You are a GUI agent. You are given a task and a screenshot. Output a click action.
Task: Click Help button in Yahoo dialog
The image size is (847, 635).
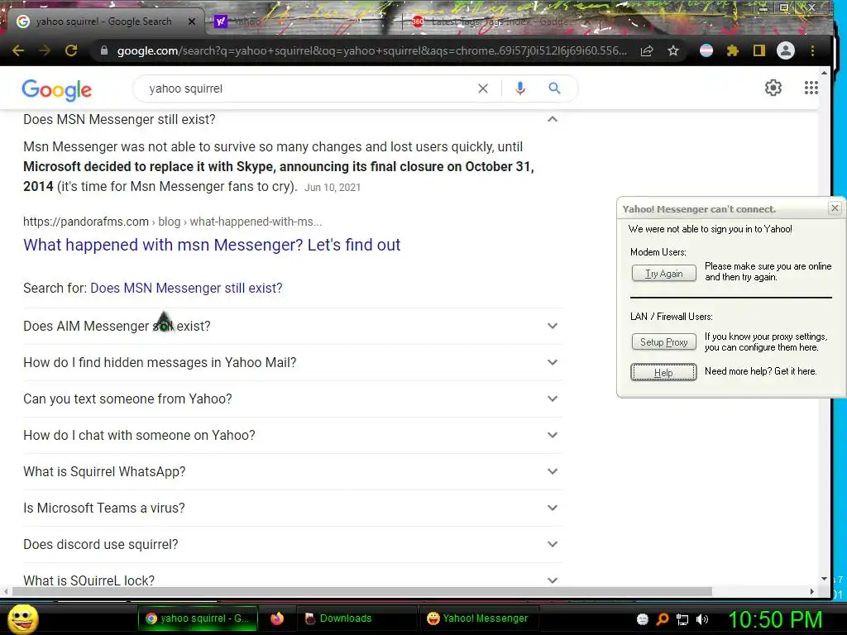click(x=663, y=372)
